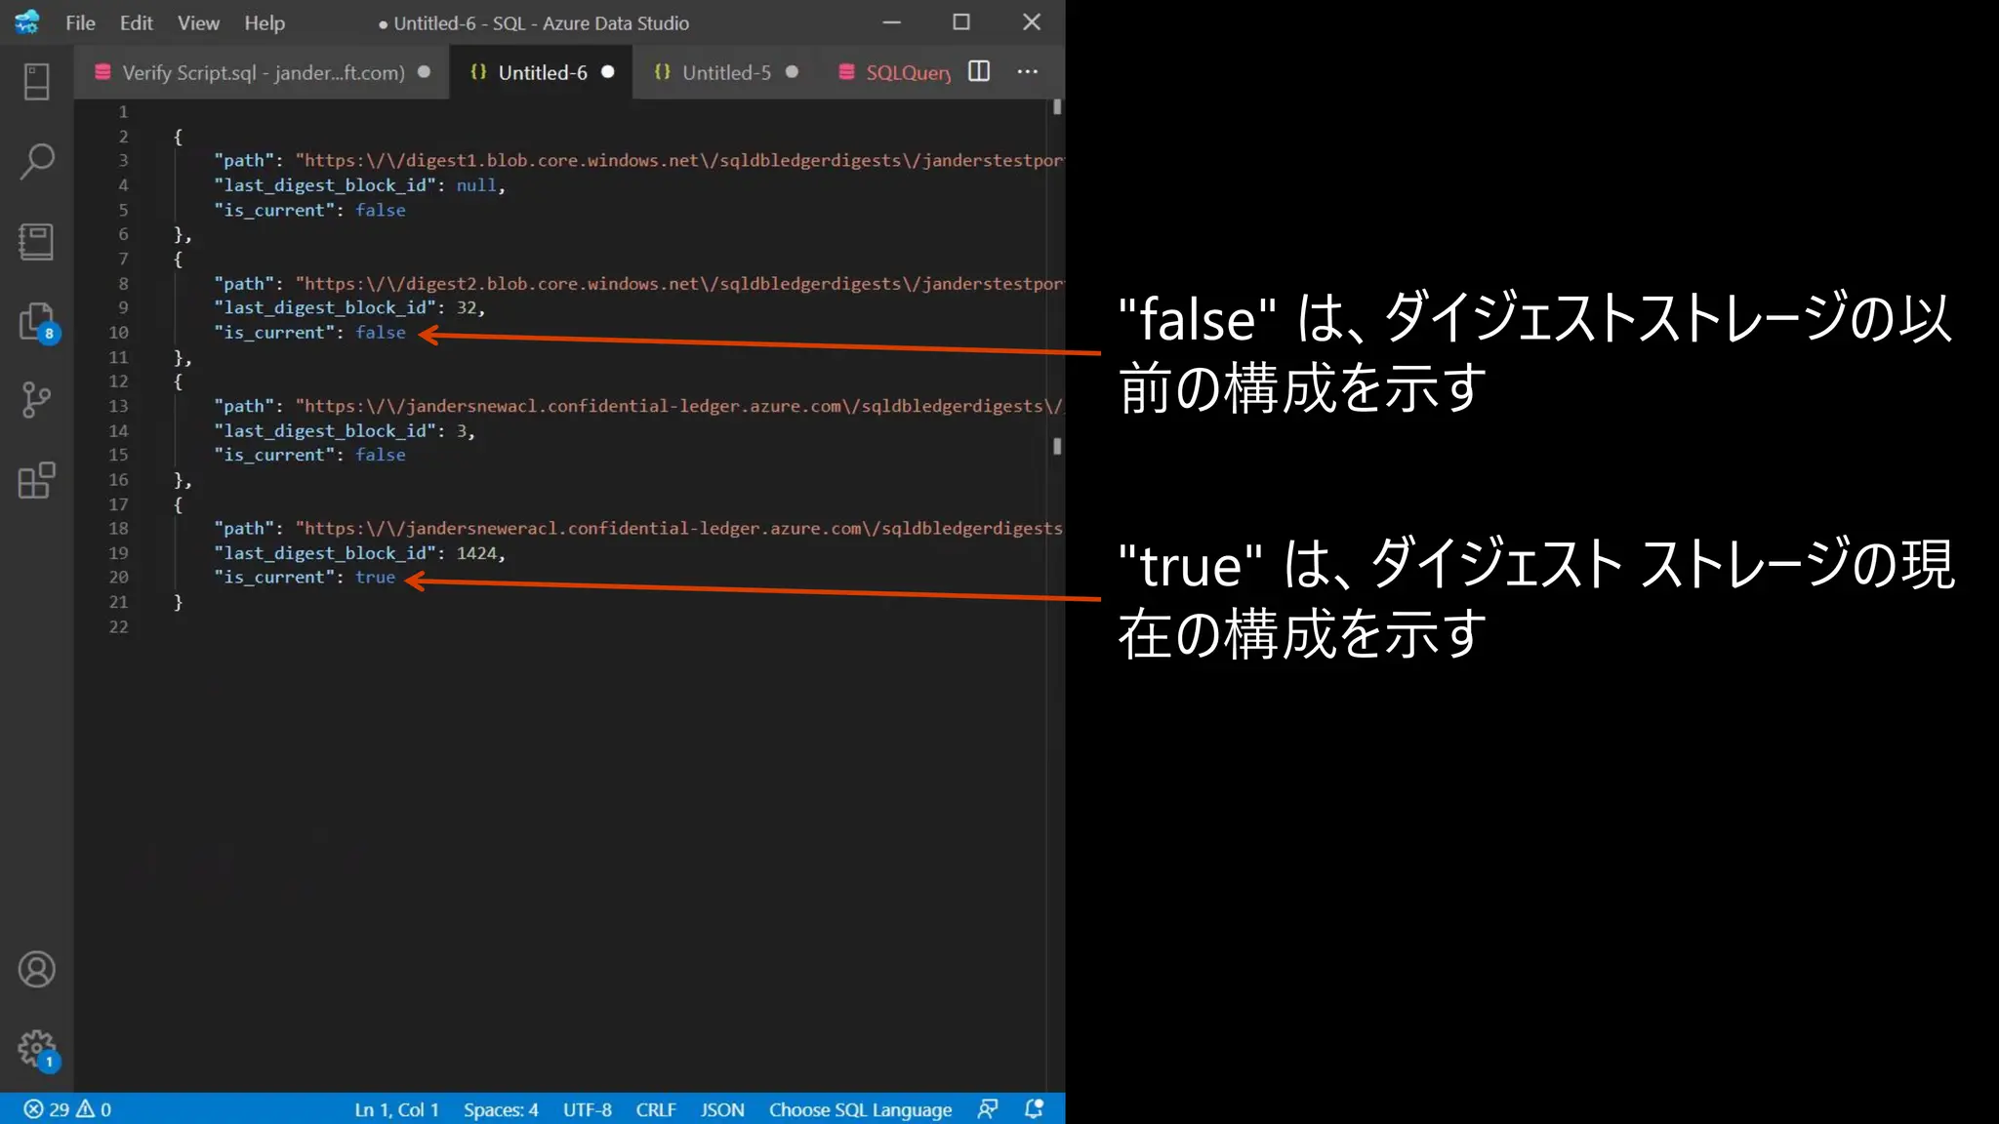Open the Source Control view

[x=36, y=400]
